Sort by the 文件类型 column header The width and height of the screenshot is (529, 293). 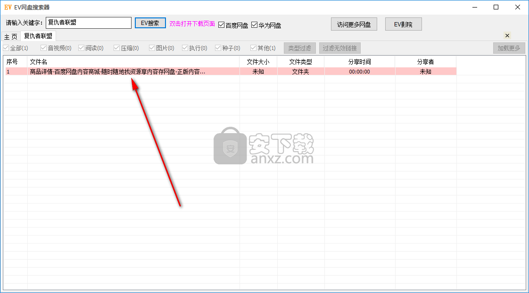pyautogui.click(x=301, y=62)
